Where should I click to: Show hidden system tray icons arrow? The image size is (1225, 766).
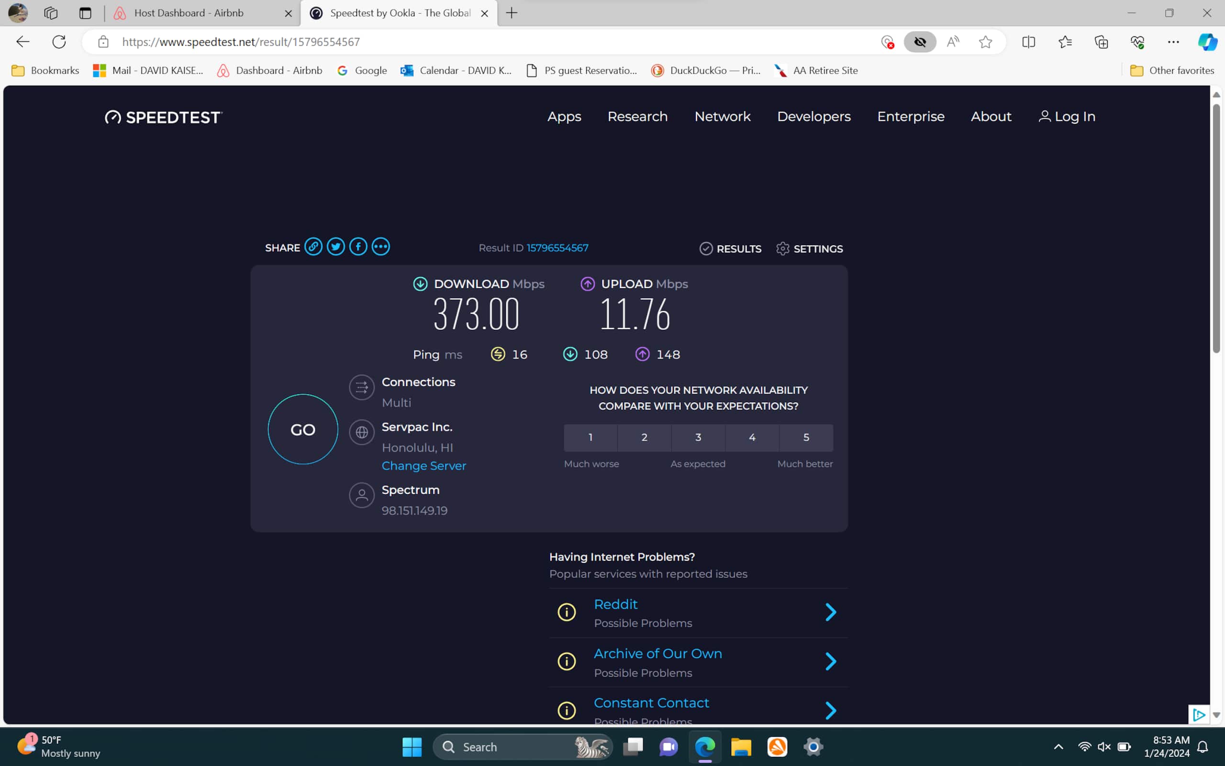point(1058,747)
